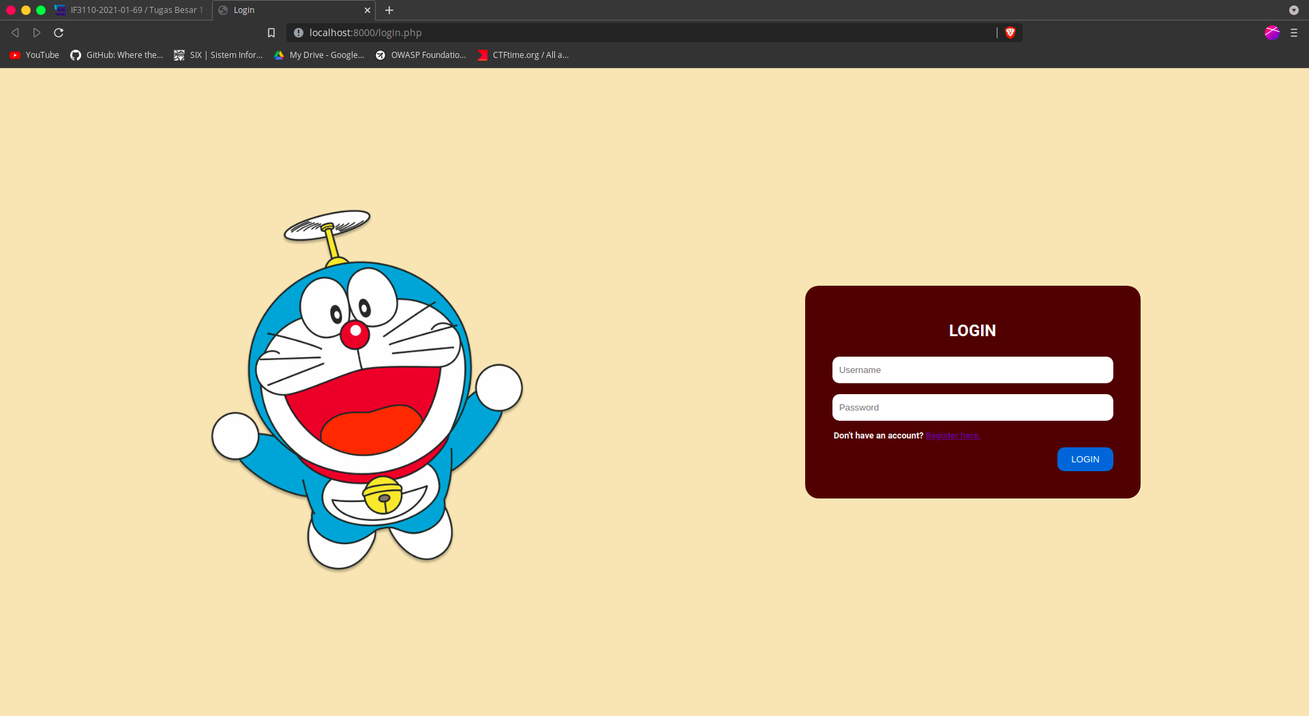Follow the Register here link
This screenshot has height=716, width=1309.
[952, 436]
